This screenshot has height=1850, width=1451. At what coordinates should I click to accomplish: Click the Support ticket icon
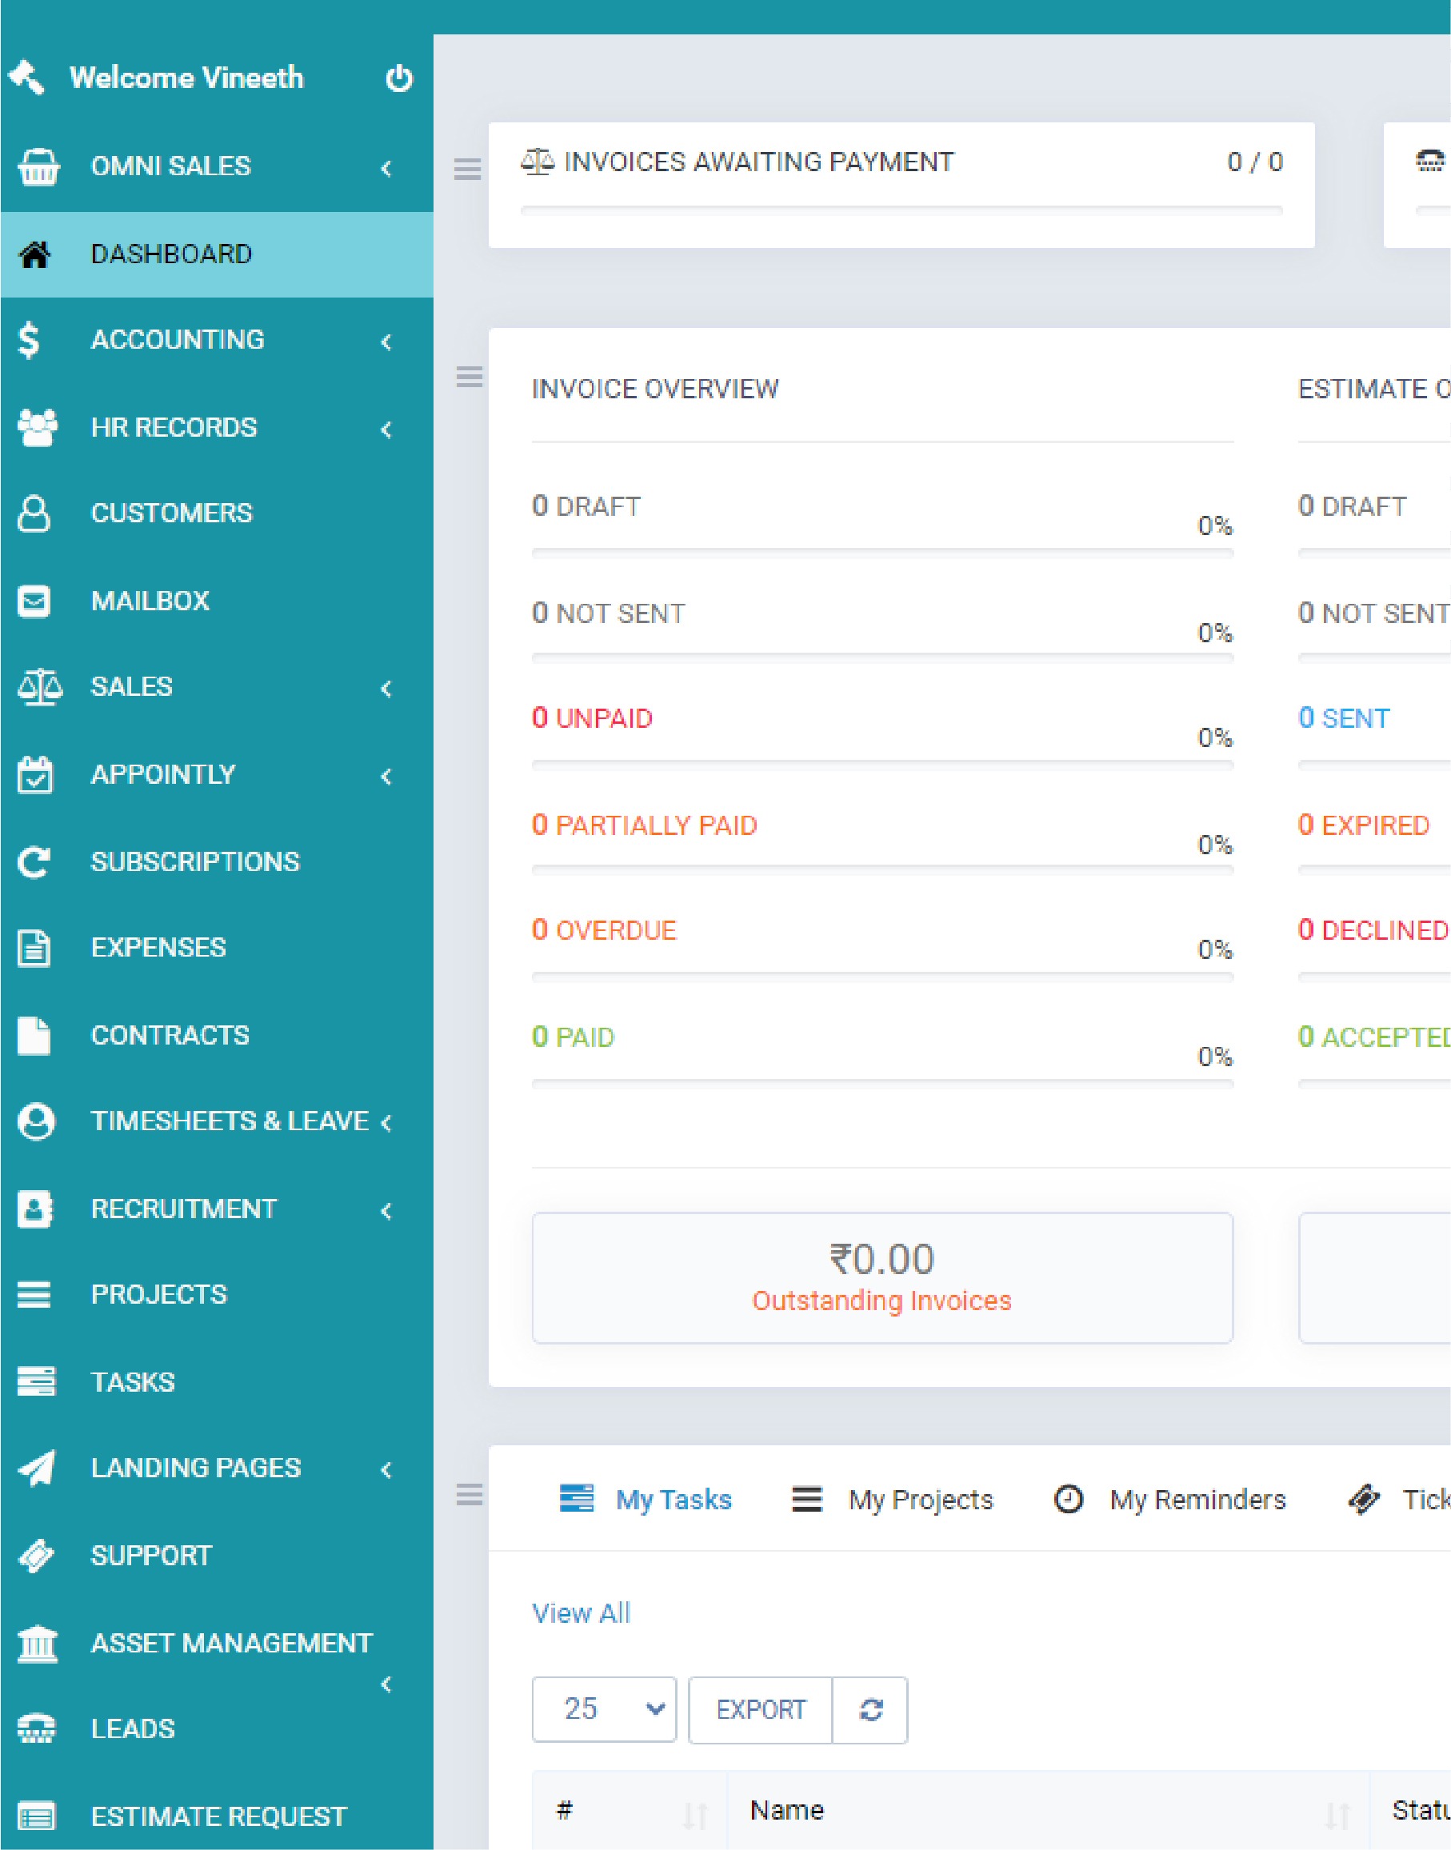[x=36, y=1555]
